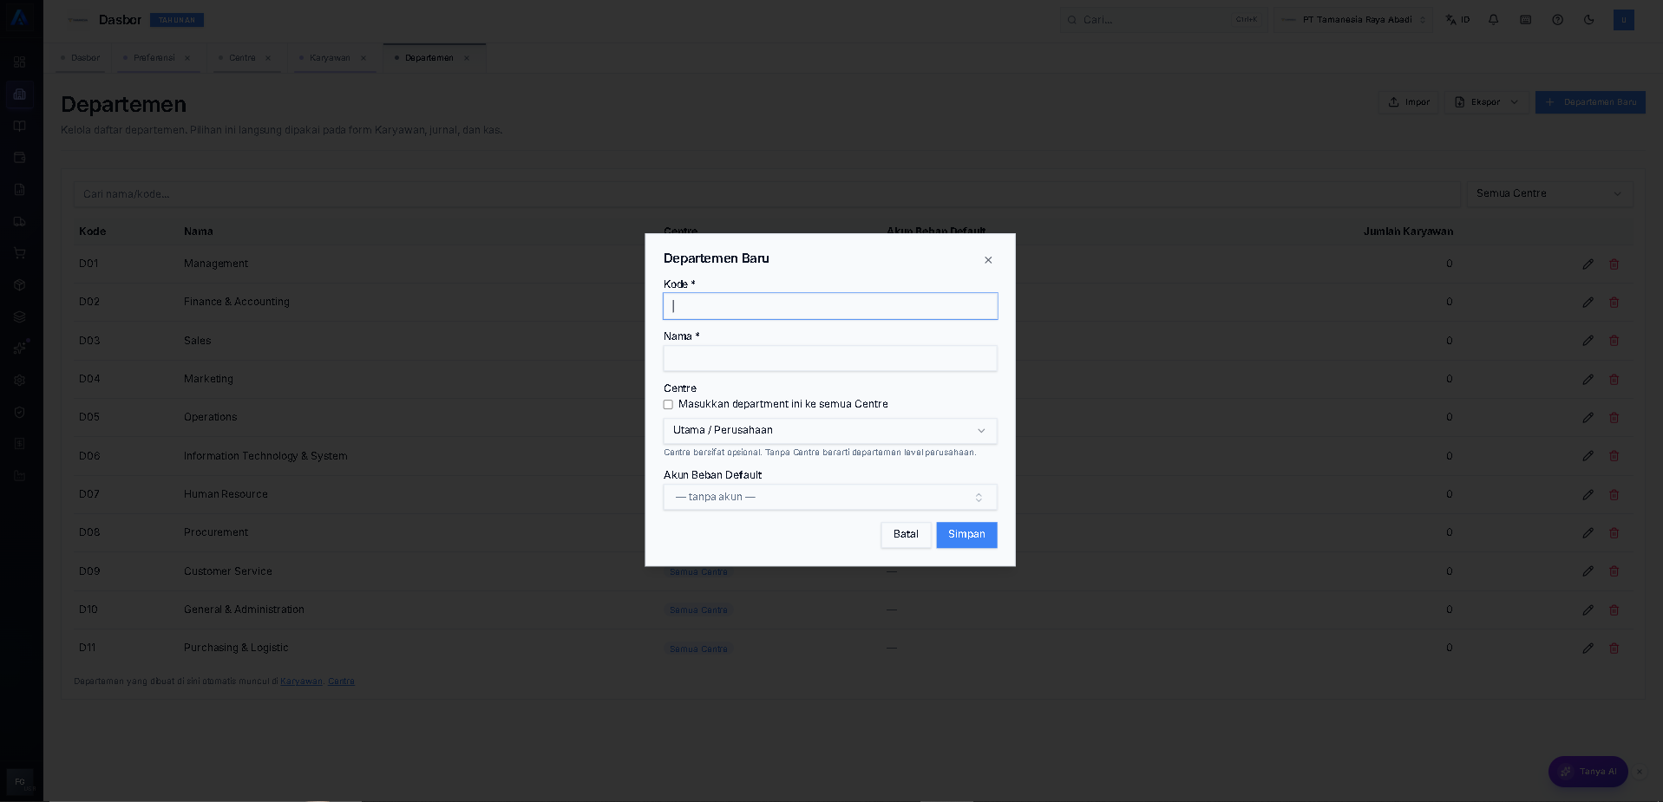The width and height of the screenshot is (1663, 802).
Task: Open the Ekspor dropdown
Action: click(1486, 102)
